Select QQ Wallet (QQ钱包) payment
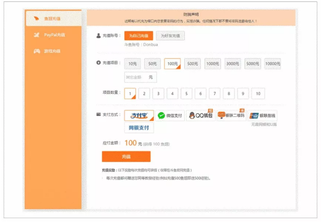 click(199, 116)
